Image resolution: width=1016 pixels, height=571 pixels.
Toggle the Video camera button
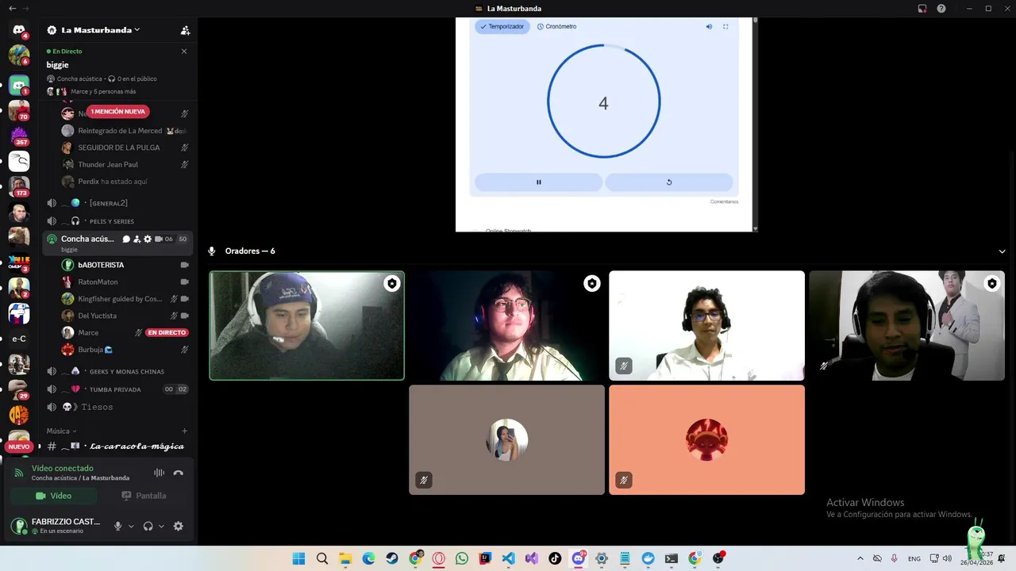coord(53,496)
